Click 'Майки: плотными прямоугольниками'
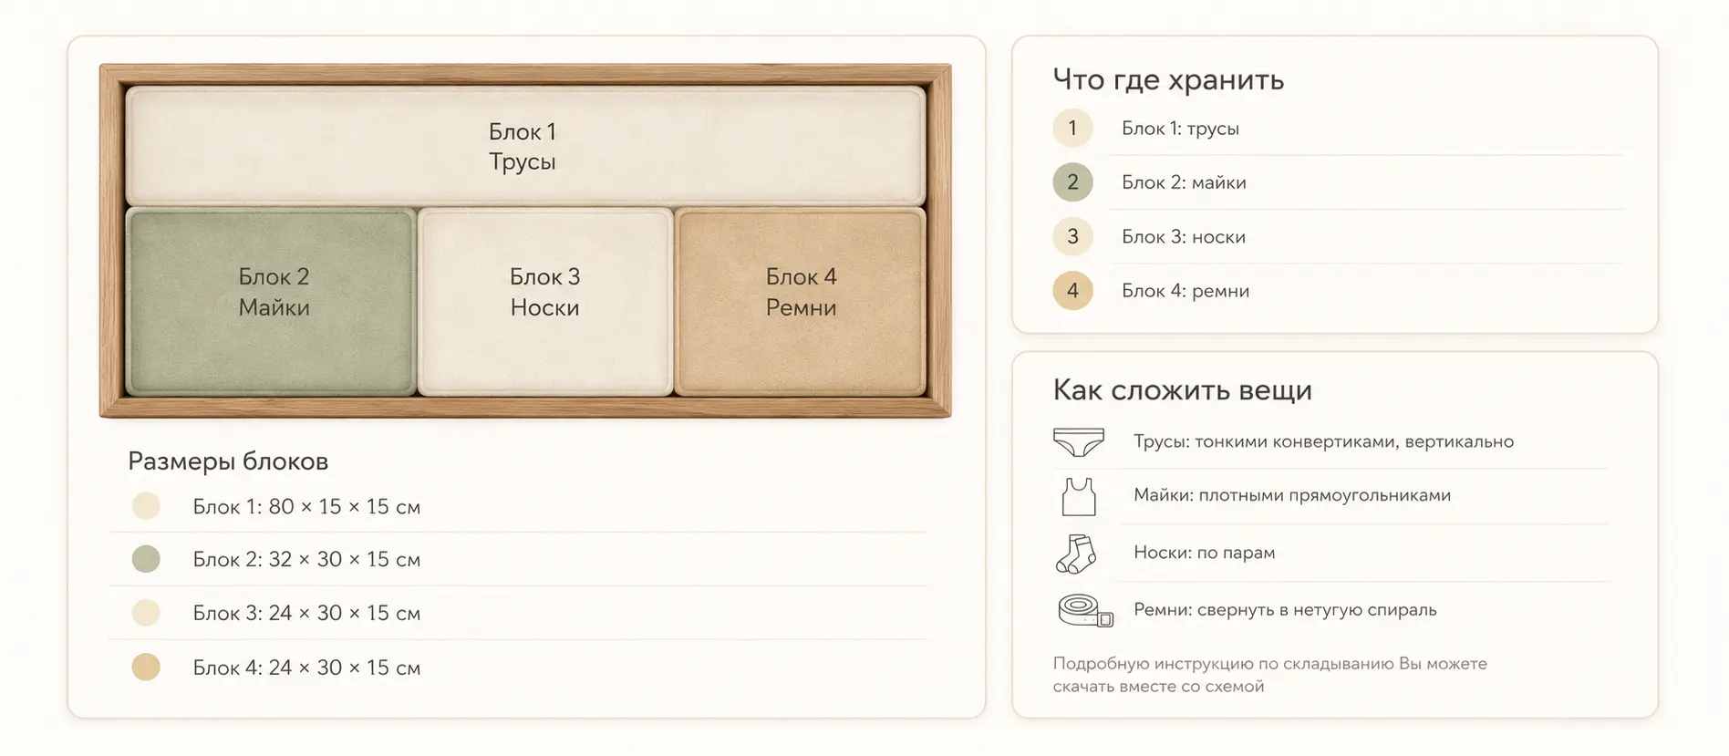This screenshot has height=756, width=1729. 1292,495
